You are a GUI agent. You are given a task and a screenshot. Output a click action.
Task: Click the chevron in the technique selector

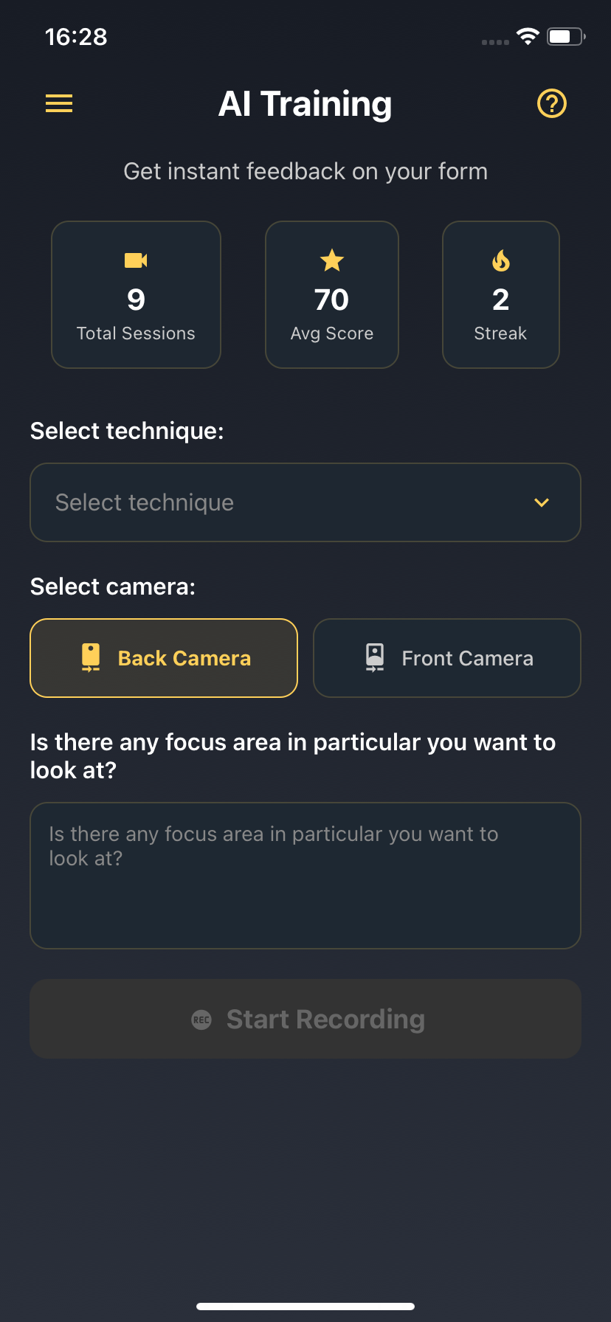click(x=541, y=502)
